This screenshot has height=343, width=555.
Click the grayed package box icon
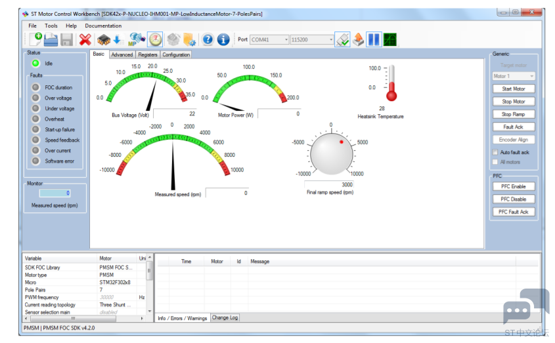(x=173, y=39)
